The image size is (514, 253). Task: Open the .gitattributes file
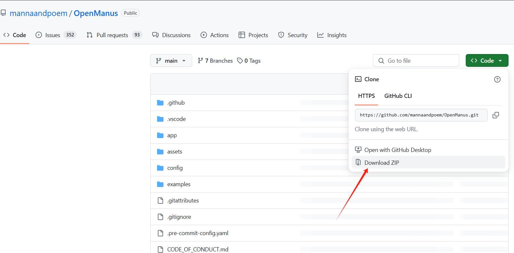click(x=183, y=201)
